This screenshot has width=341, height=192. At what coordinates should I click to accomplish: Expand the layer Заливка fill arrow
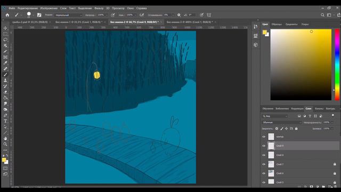[x=332, y=129]
